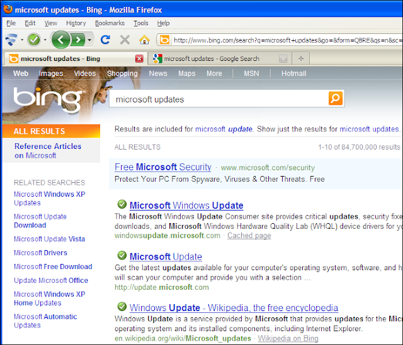The width and height of the screenshot is (403, 345).
Task: Open the dropdown next to shield icon
Action: point(22,40)
